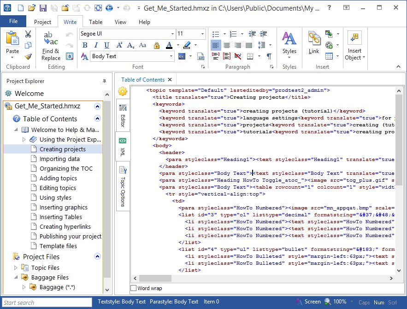
Task: Click the format painter brush icon
Action: click(x=28, y=56)
